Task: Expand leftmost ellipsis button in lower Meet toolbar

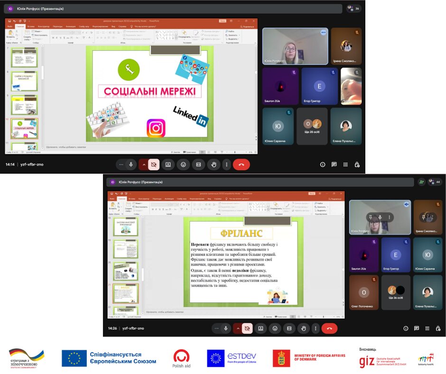Action: (x=216, y=328)
